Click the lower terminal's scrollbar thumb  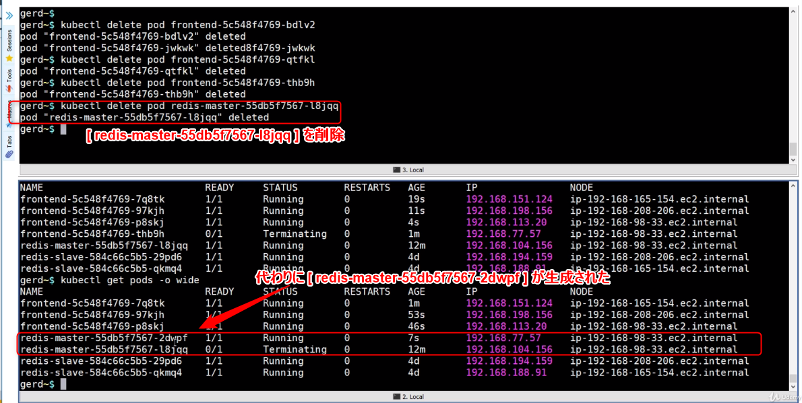point(793,378)
